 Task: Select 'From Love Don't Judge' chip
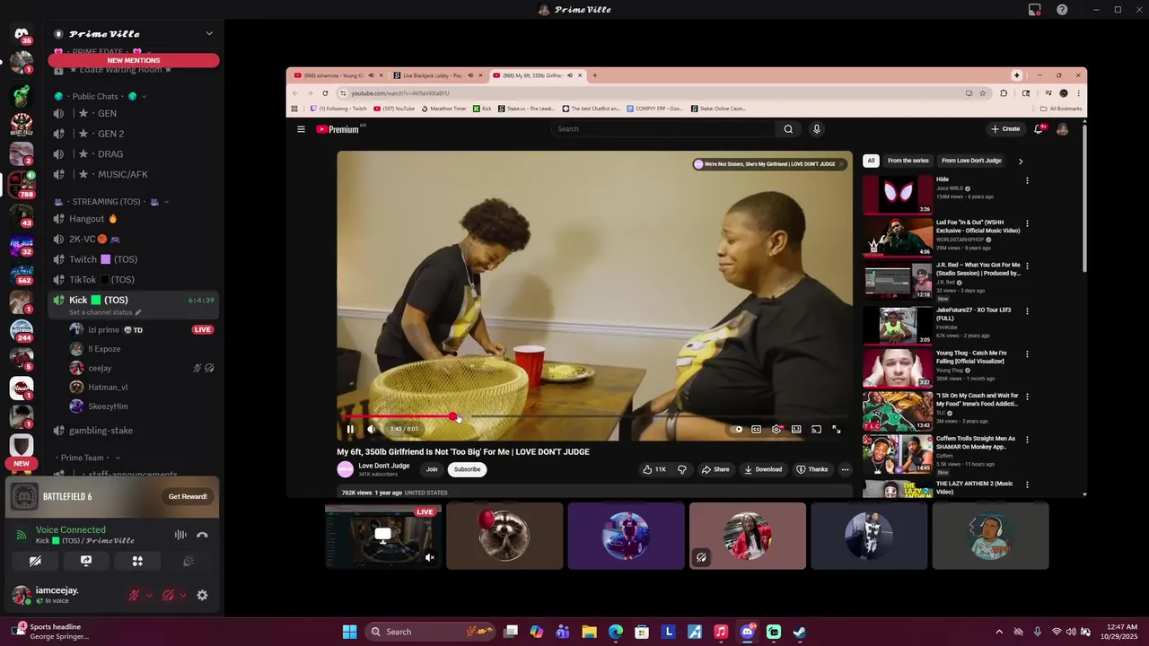point(971,161)
